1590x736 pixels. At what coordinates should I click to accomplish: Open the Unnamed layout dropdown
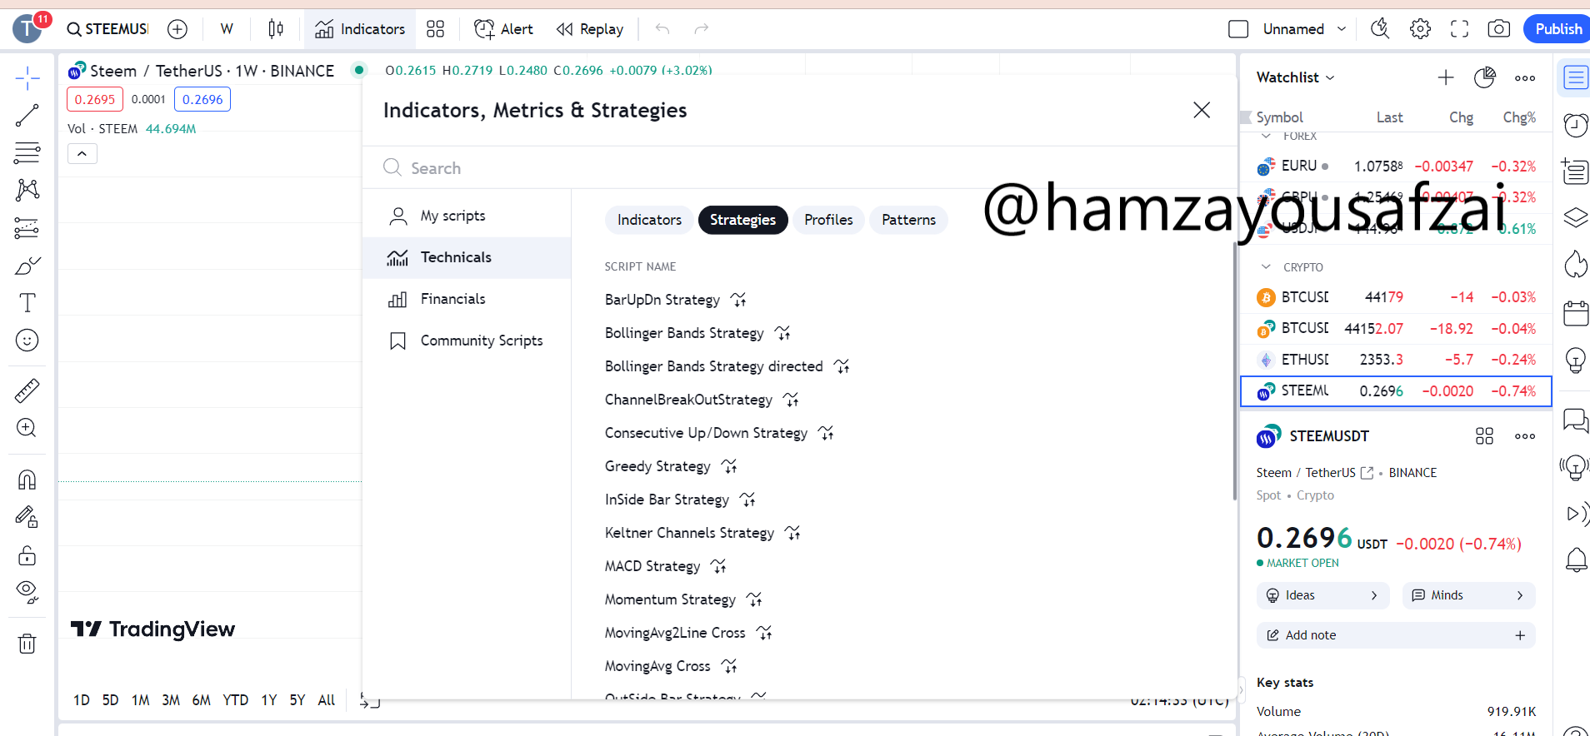1305,29
